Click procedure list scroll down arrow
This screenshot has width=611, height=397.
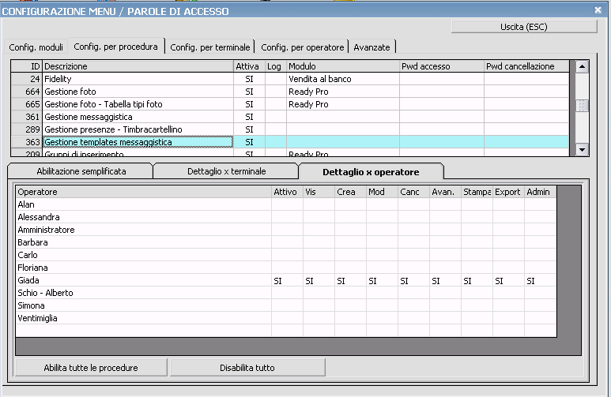(583, 149)
